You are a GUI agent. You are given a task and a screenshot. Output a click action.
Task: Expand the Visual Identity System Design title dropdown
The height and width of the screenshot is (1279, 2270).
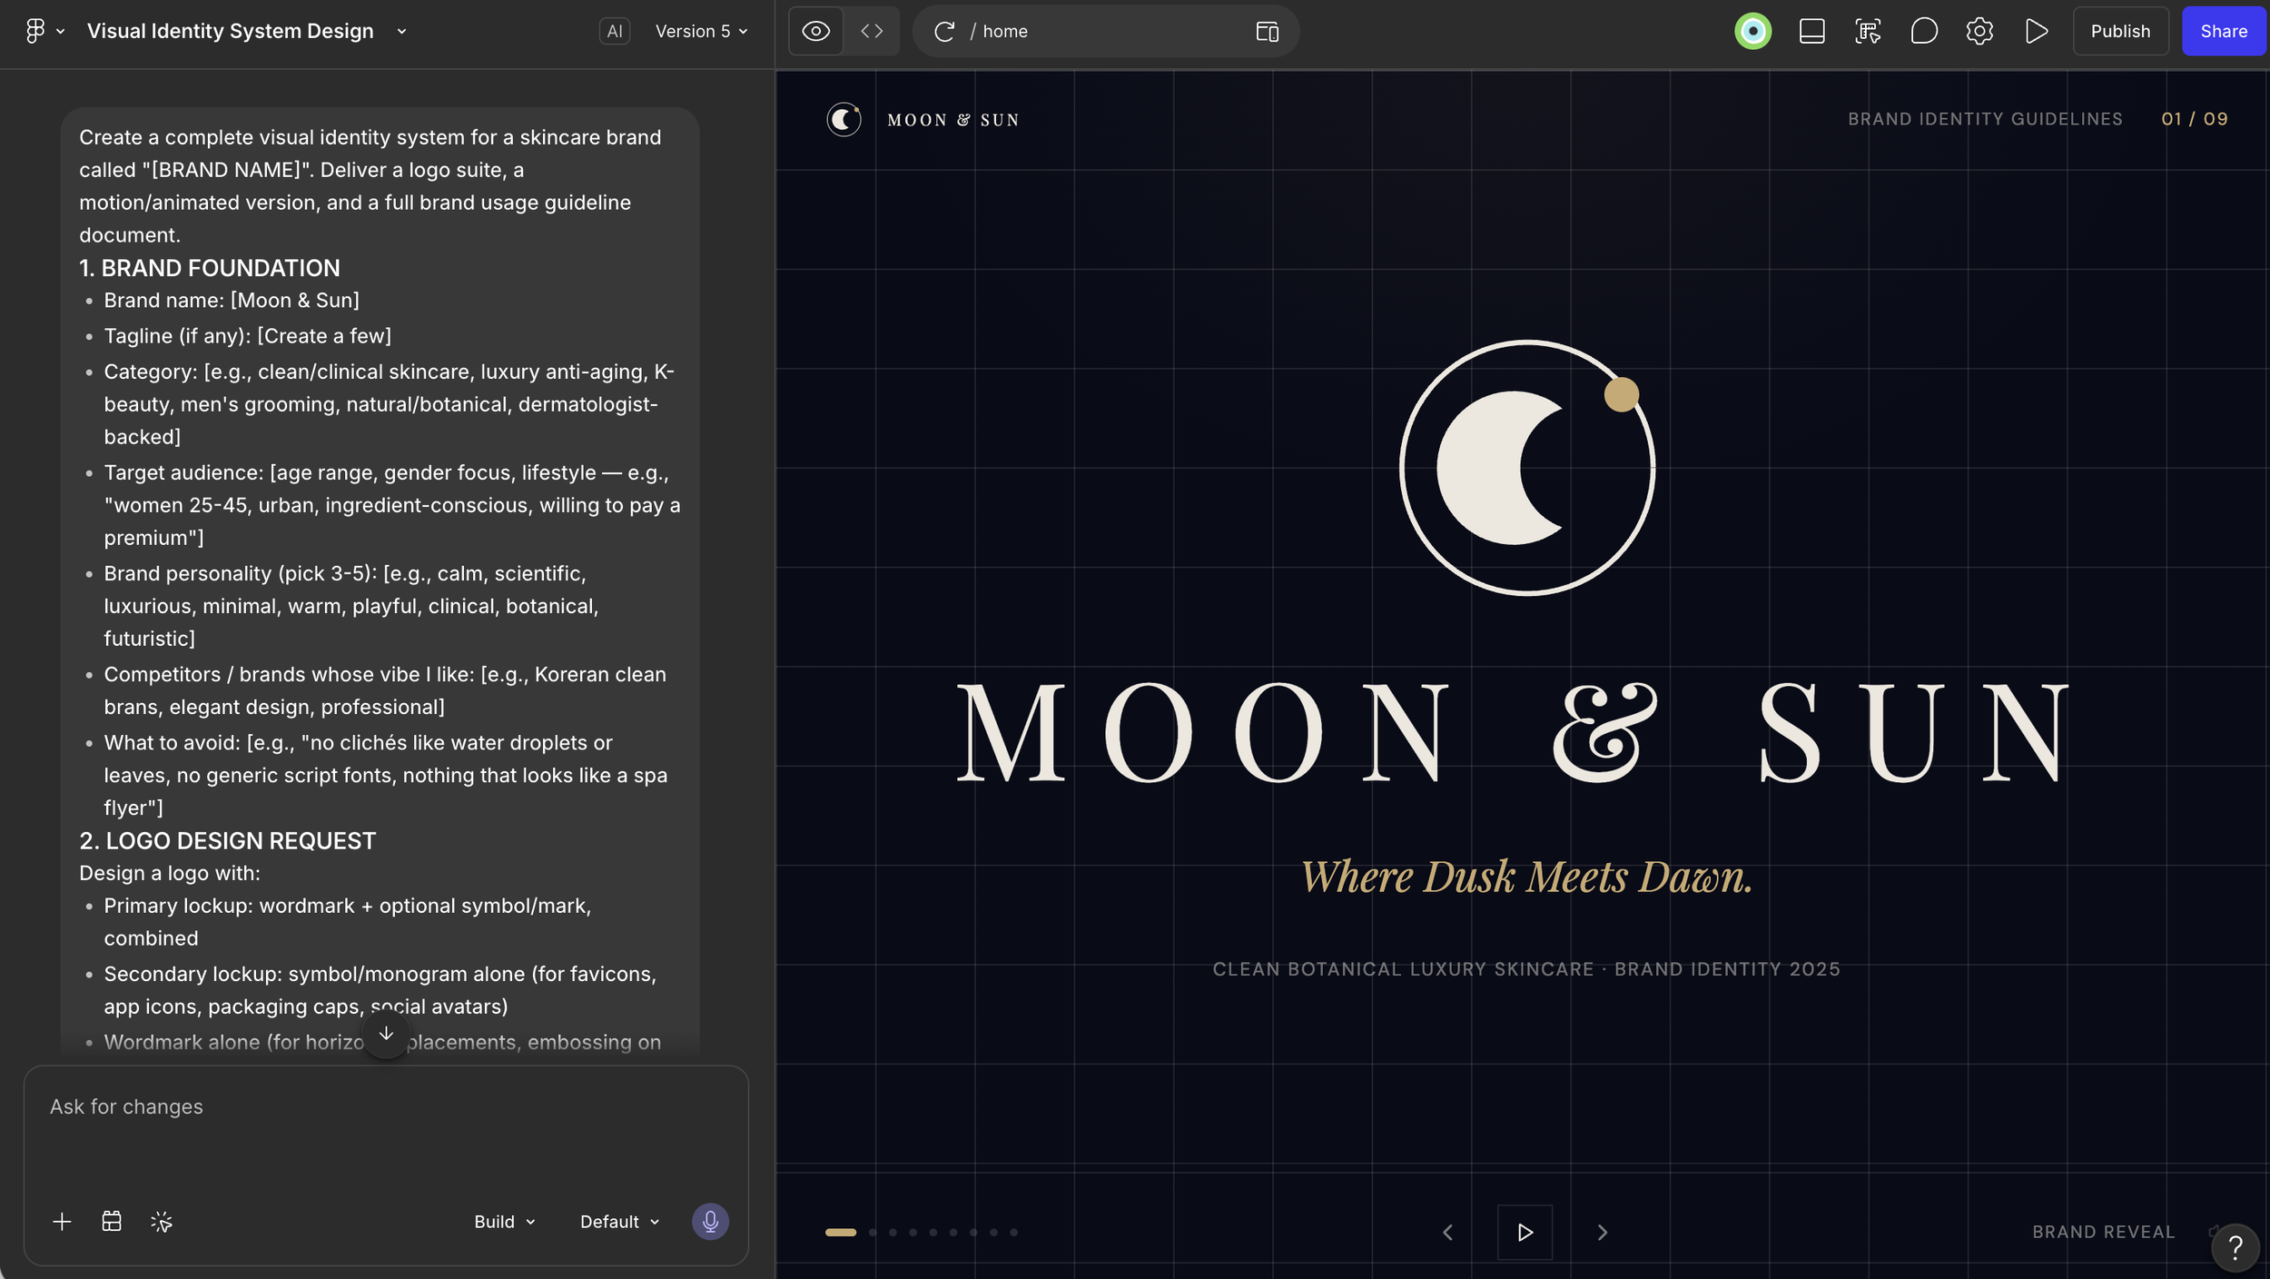point(401,31)
